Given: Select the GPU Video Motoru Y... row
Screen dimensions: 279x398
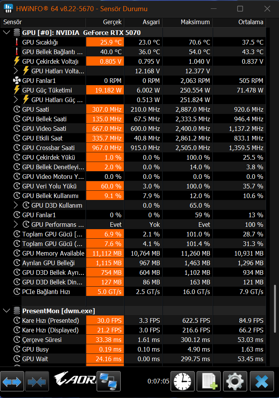Looking at the screenshot, I should (139, 177).
